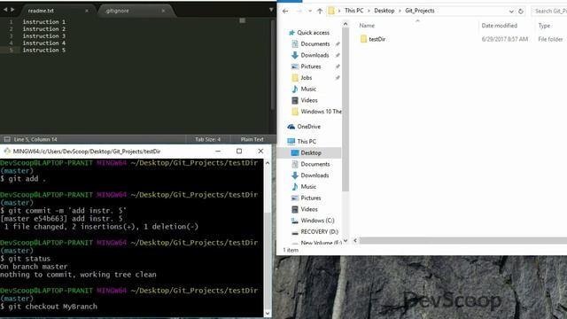This screenshot has height=319, width=567.
Task: Click pin icon next to Pictures
Action: click(x=338, y=66)
